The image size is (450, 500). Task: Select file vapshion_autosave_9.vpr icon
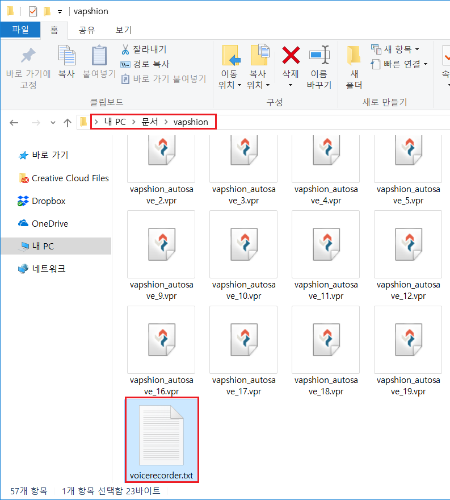point(162,244)
